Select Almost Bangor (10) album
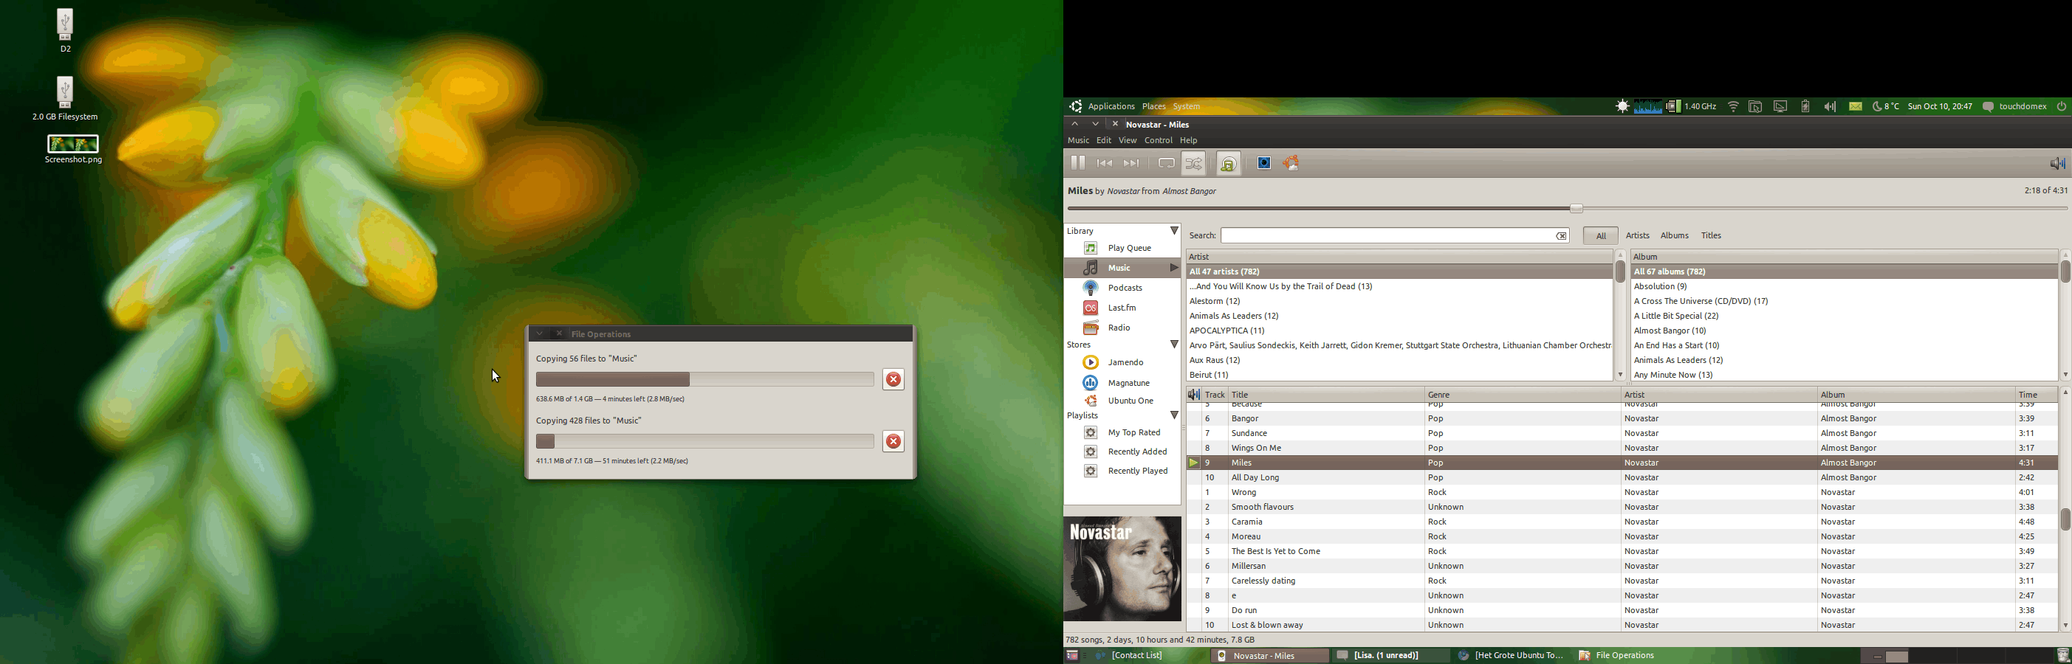This screenshot has height=664, width=2072. tap(1844, 331)
